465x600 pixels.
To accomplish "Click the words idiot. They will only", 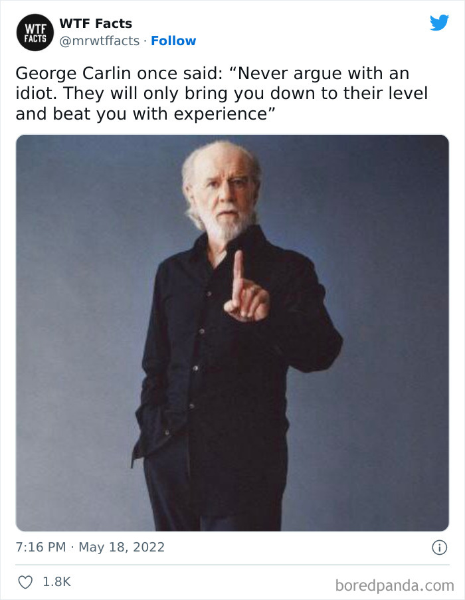I will [x=97, y=94].
